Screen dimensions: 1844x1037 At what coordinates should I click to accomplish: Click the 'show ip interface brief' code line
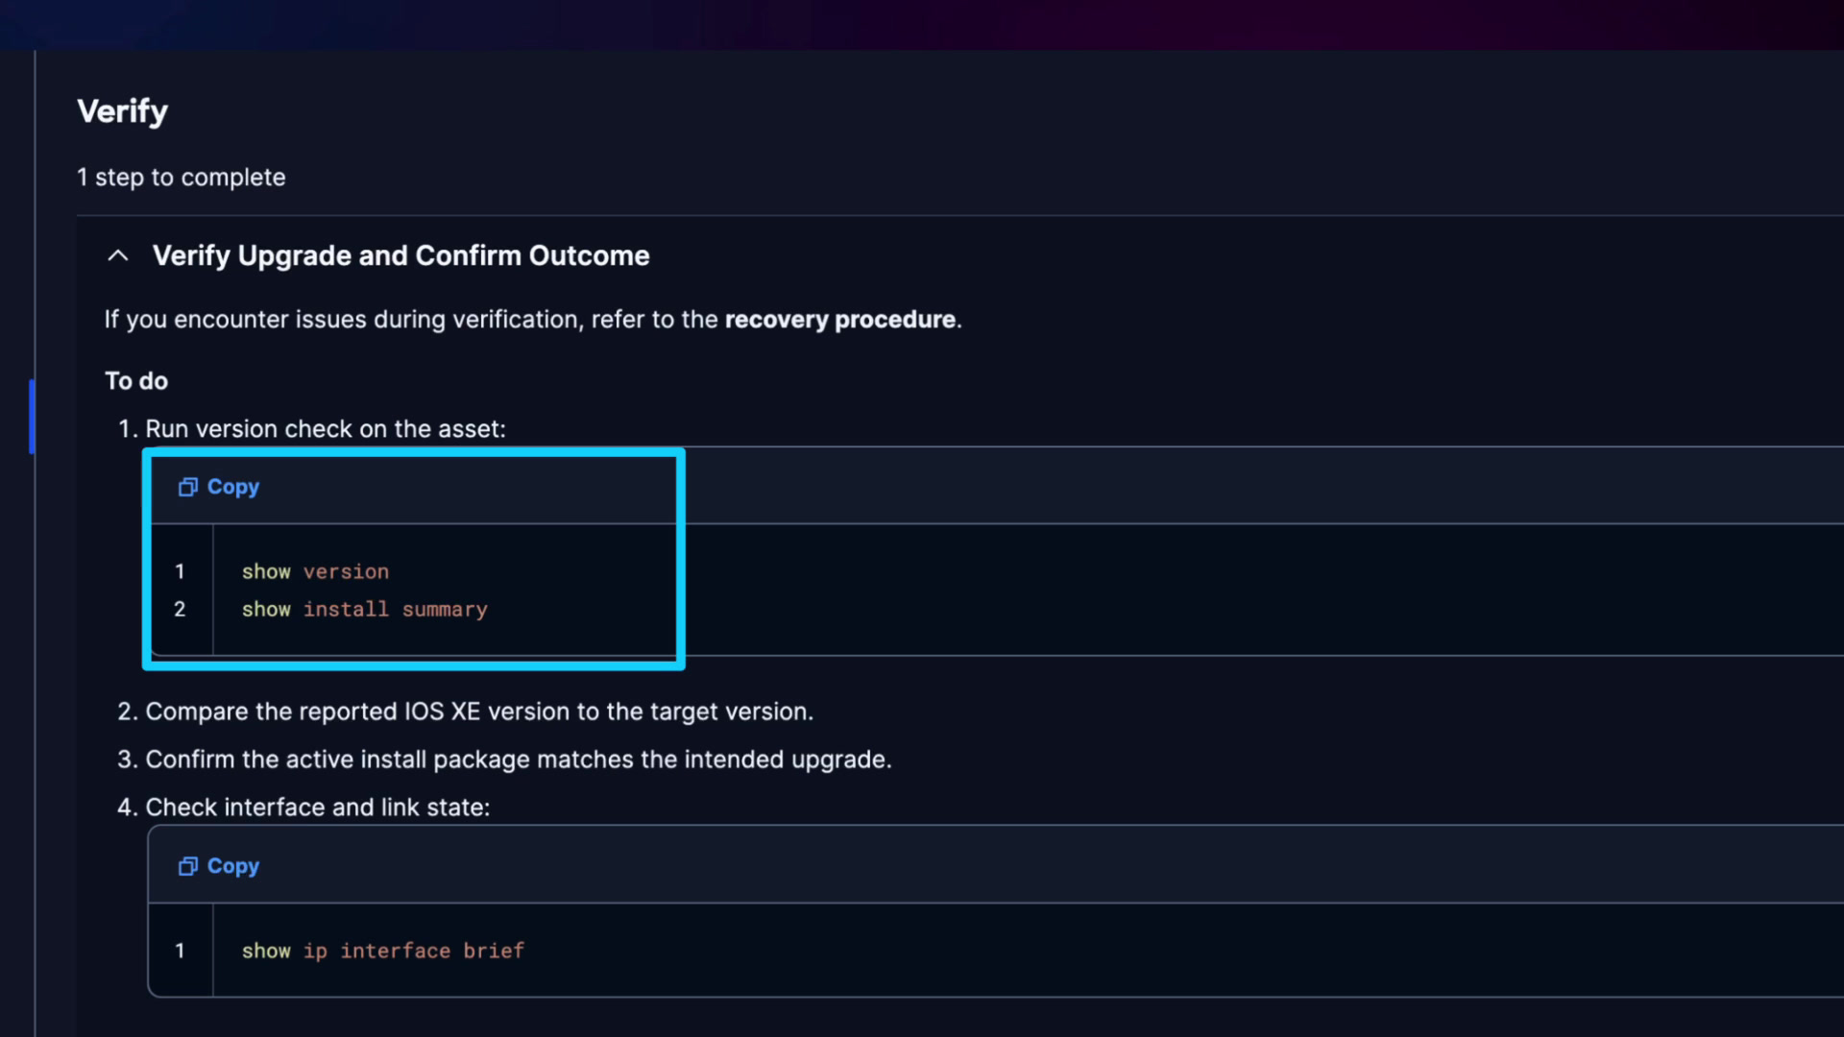pyautogui.click(x=383, y=951)
